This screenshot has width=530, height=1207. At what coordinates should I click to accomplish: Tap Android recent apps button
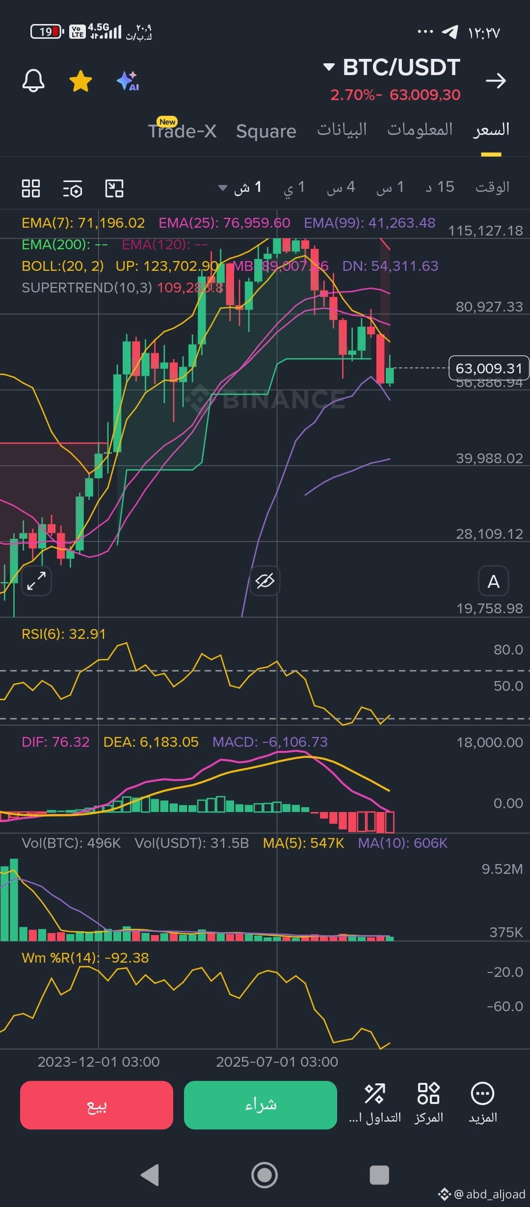coord(379,1175)
